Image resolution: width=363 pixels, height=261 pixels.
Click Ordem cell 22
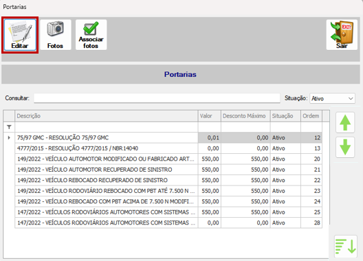pyautogui.click(x=311, y=180)
